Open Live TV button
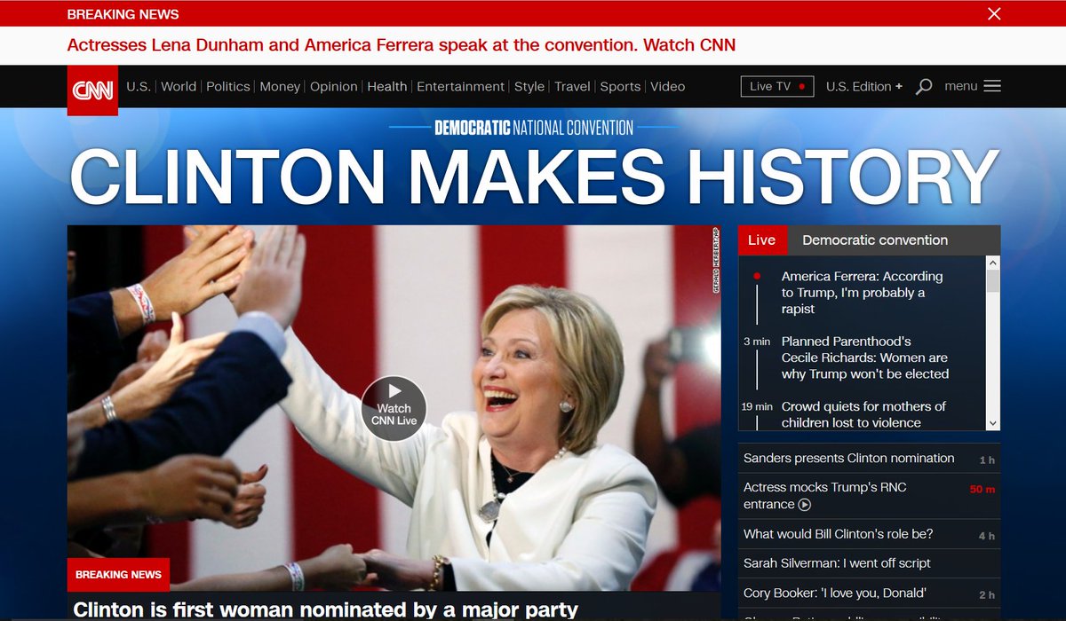 777,86
